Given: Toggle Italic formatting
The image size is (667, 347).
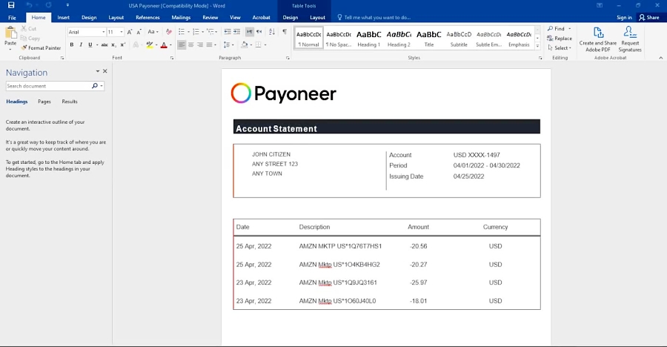Looking at the screenshot, I should [x=81, y=44].
